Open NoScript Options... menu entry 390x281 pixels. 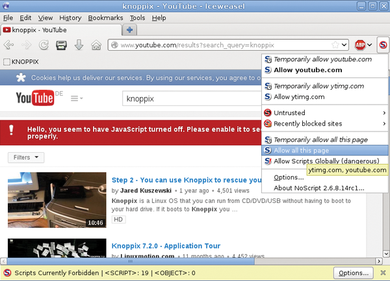[289, 177]
